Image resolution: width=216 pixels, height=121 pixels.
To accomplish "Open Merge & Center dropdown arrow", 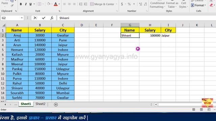I will [116, 4].
